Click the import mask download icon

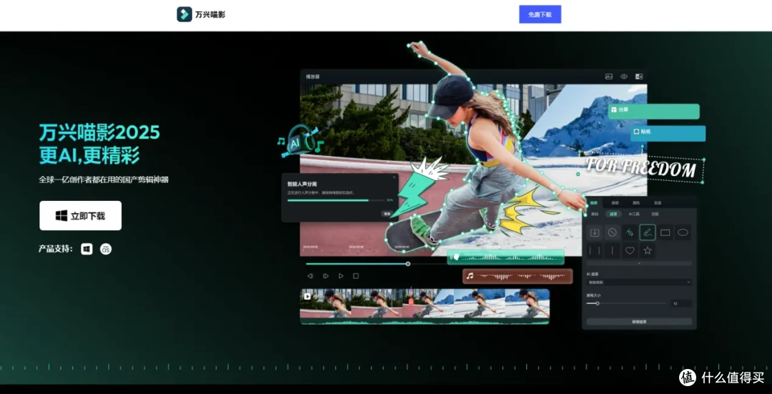pyautogui.click(x=595, y=232)
